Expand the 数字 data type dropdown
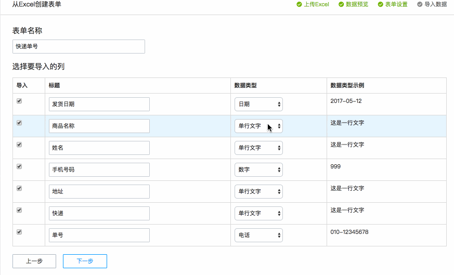 click(258, 170)
